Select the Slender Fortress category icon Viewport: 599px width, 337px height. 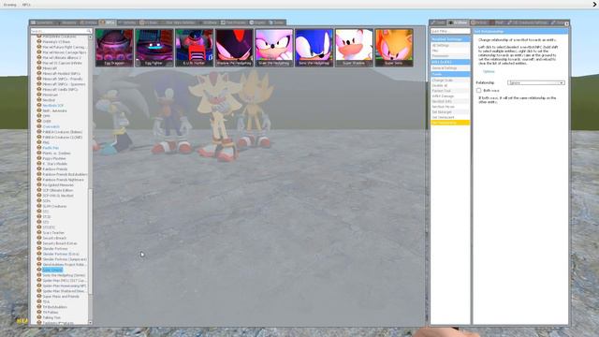click(39, 248)
